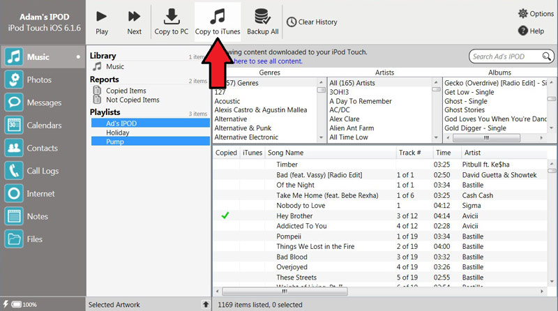Viewport: 558px width, 311px height.
Task: Click the Artists list down arrow
Action: 437,137
